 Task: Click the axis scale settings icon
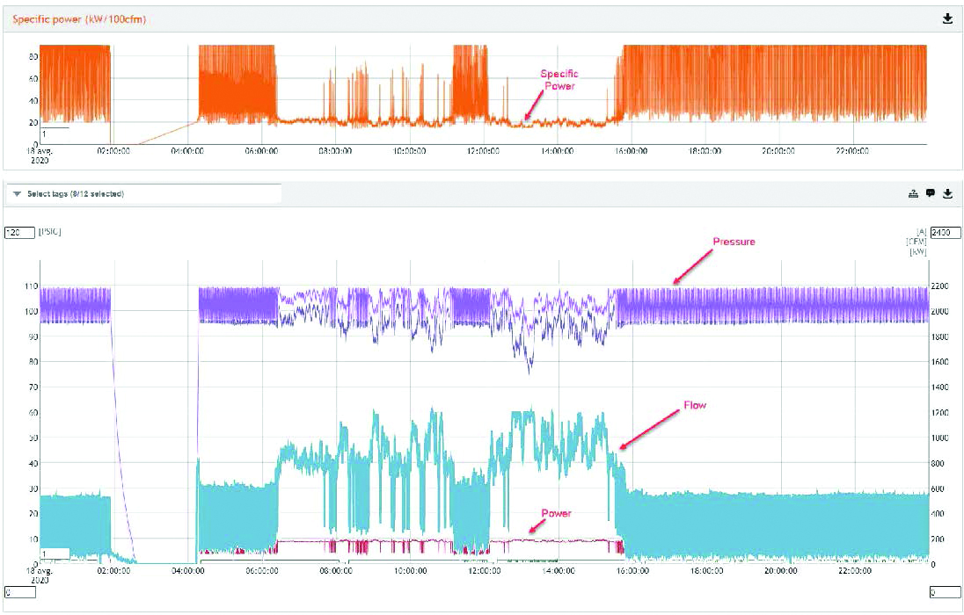point(914,193)
